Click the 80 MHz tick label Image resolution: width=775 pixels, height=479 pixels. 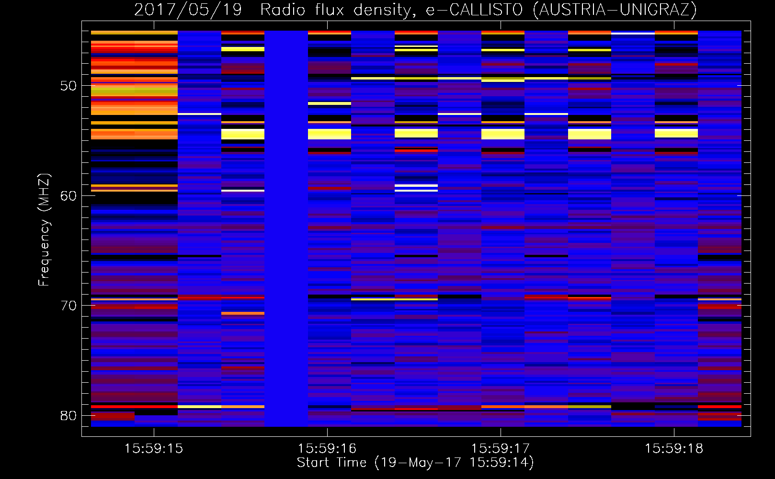tap(68, 415)
